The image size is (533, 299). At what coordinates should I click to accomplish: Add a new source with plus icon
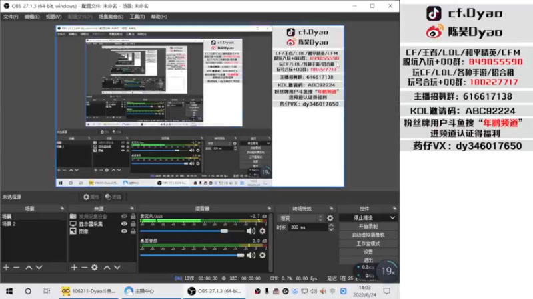74,268
